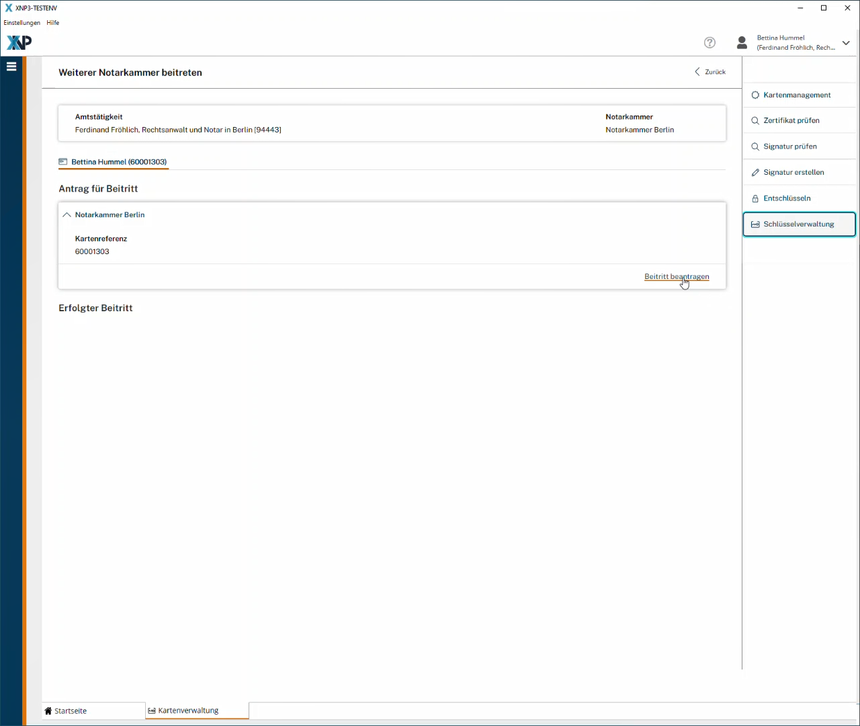Open Zertifikat prüfen in the right panel
Screen dimensions: 860x726
[799, 120]
